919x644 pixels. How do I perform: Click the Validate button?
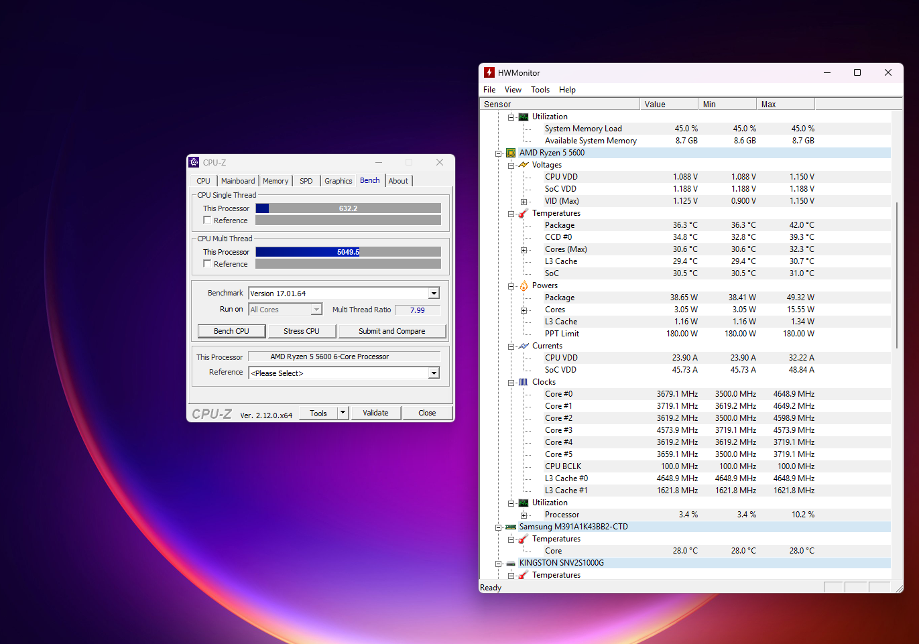click(375, 413)
